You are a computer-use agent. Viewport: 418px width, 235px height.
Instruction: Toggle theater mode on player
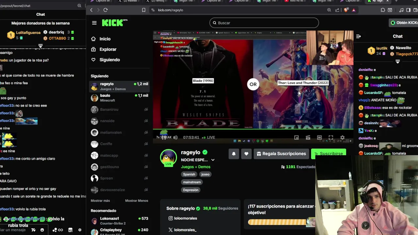click(x=319, y=137)
